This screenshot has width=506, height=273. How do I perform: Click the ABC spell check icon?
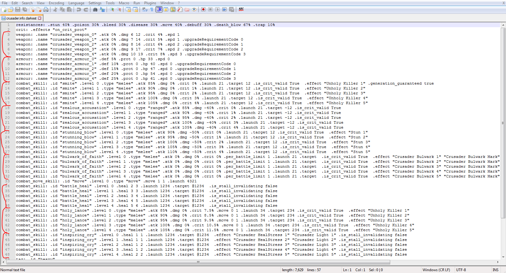pyautogui.click(x=241, y=9)
